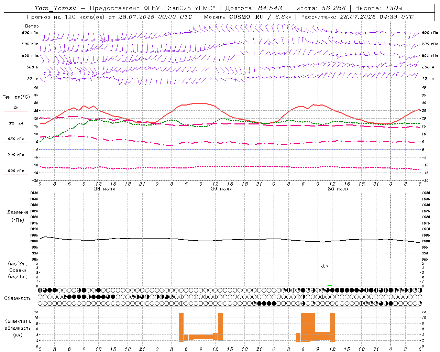440x352 pixels.
Task: Select the 30 июля date label
Action: [x=338, y=189]
